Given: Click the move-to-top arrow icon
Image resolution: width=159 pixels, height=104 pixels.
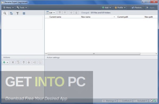Looking at the screenshot, I should (60, 13).
